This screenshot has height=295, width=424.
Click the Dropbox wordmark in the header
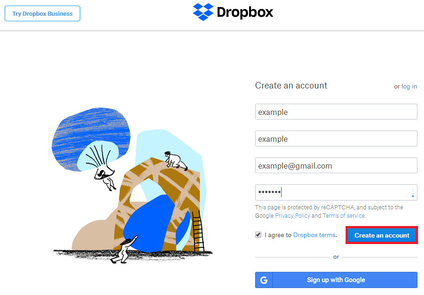[245, 13]
